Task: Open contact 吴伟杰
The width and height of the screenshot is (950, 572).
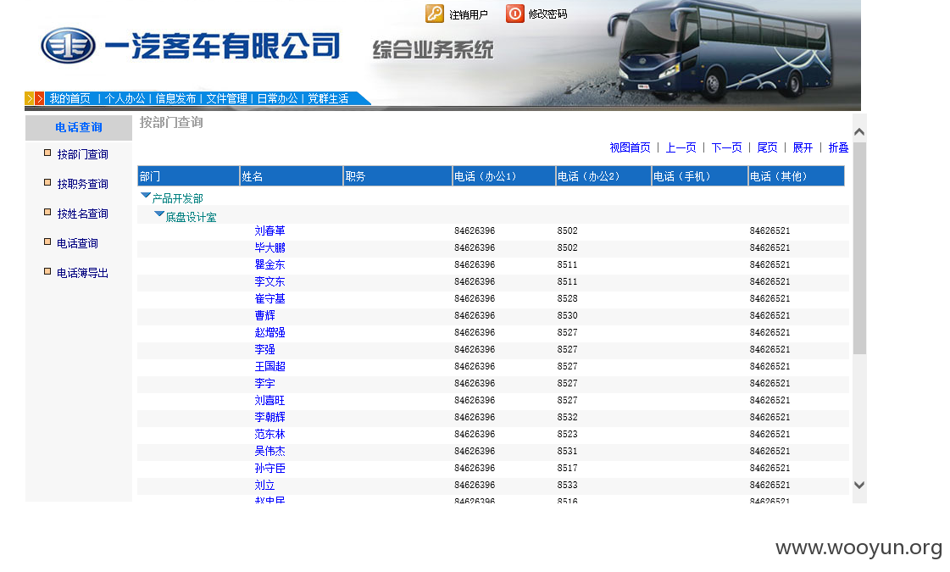Action: [269, 452]
